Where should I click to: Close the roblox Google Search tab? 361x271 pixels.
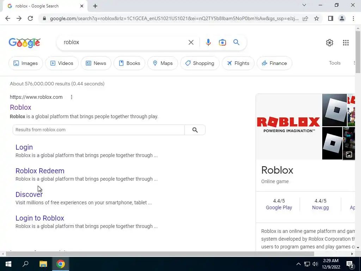tap(82, 6)
